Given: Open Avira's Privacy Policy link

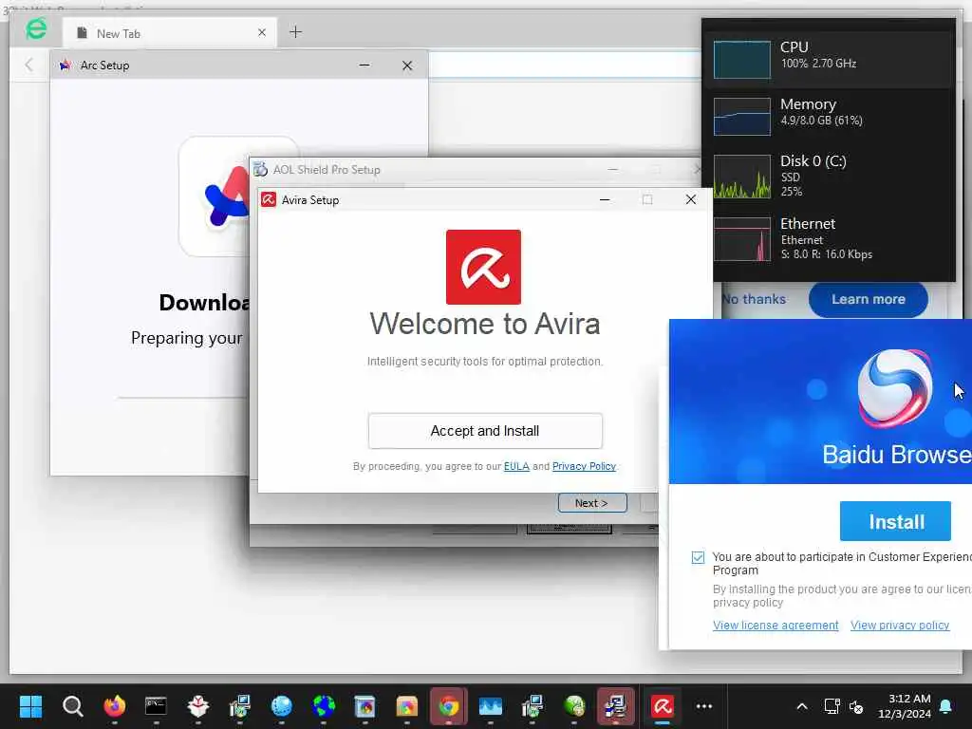Looking at the screenshot, I should click(584, 466).
